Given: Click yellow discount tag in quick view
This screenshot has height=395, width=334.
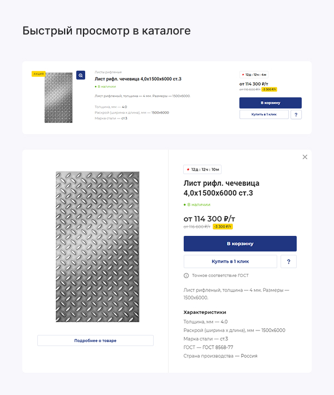Looking at the screenshot, I should click(x=222, y=226).
